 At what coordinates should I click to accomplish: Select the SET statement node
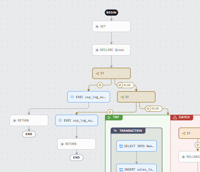click(x=111, y=26)
